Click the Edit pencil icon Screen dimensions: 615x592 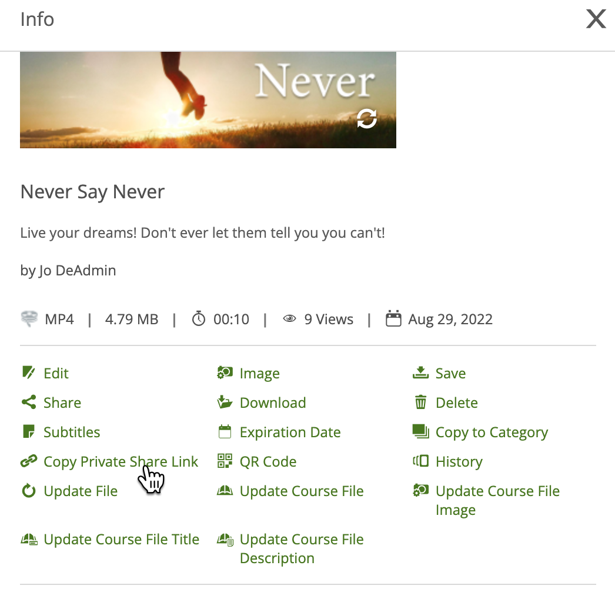29,373
